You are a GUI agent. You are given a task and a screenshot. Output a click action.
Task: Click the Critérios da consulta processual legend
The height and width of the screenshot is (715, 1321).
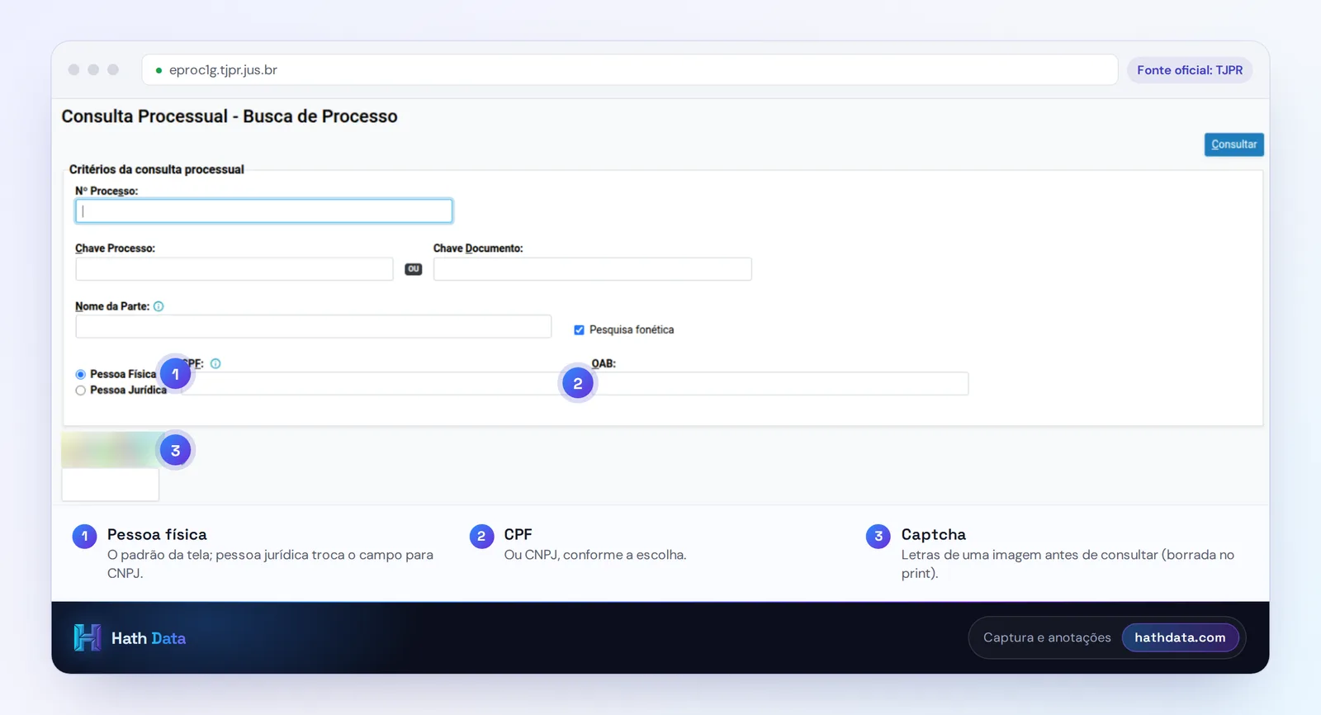click(x=157, y=169)
